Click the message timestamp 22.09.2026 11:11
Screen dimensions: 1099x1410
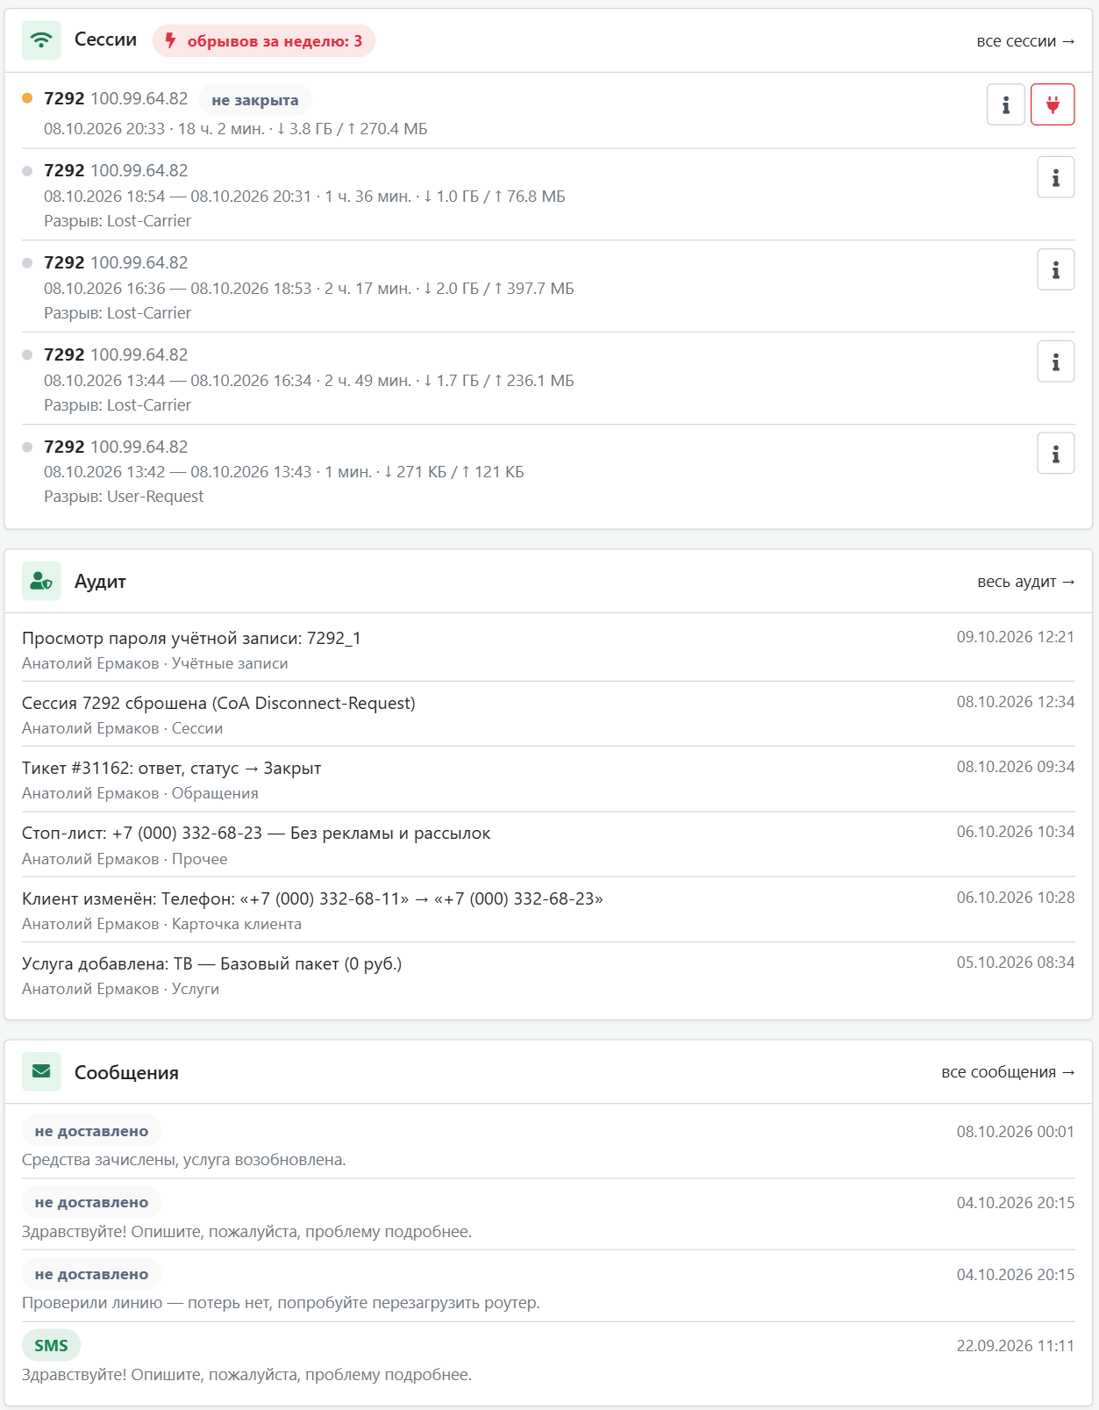click(x=1016, y=1346)
